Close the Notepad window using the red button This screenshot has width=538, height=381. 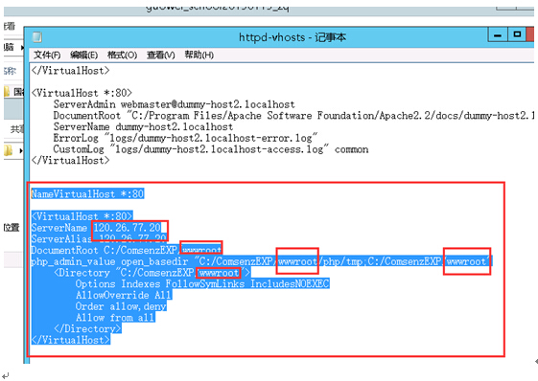(530, 34)
